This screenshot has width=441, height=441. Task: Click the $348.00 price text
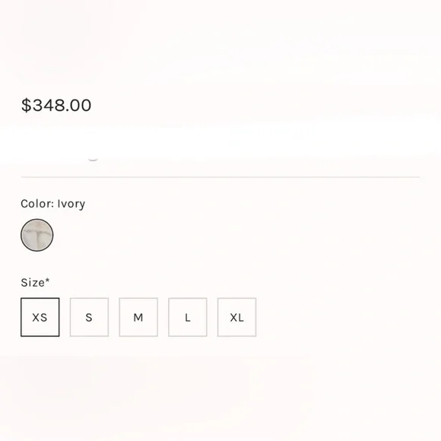(56, 105)
